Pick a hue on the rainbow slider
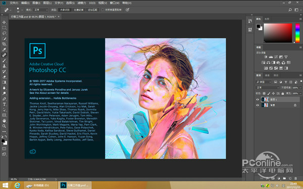303x189 pixels. click(x=297, y=33)
